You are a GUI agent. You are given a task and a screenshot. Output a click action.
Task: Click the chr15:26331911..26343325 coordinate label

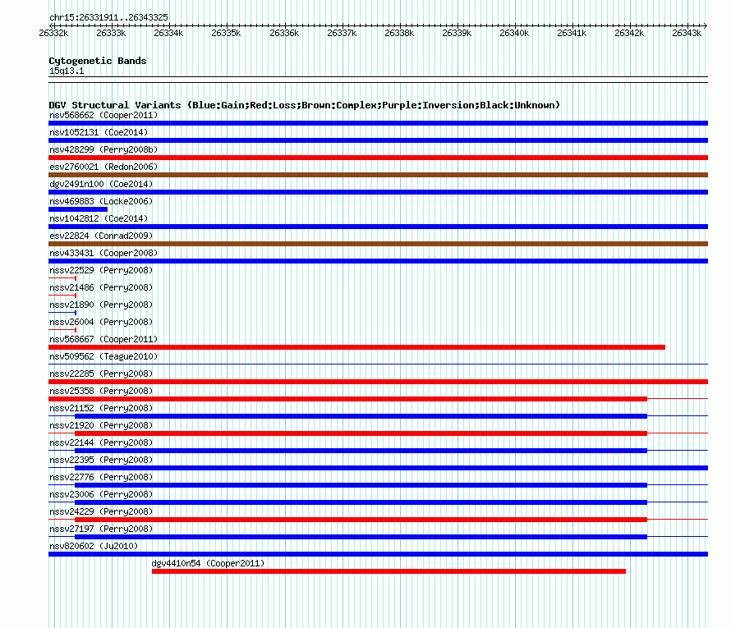[x=108, y=17]
